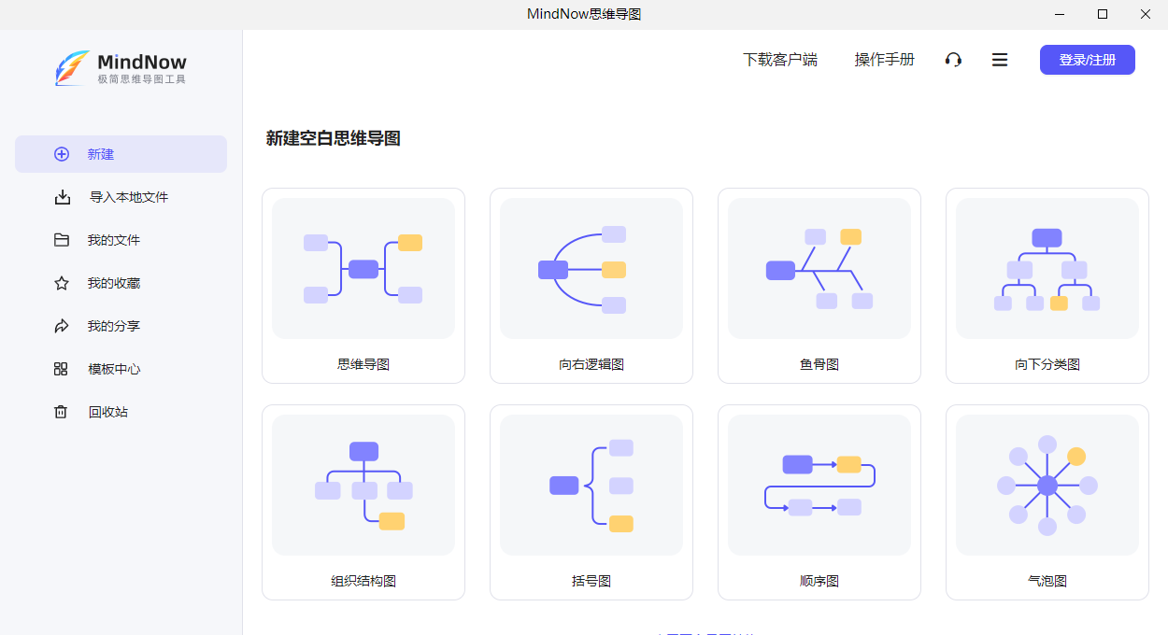1168x635 pixels.
Task: Click the trash icon for 回收站
Action: (x=62, y=411)
